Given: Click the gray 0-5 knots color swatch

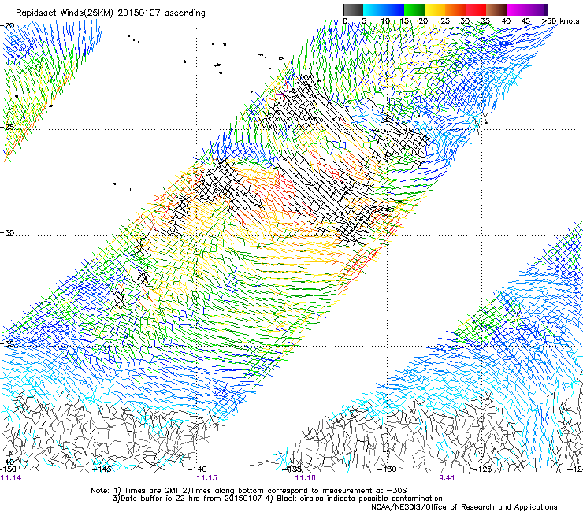Looking at the screenshot, I should [353, 9].
